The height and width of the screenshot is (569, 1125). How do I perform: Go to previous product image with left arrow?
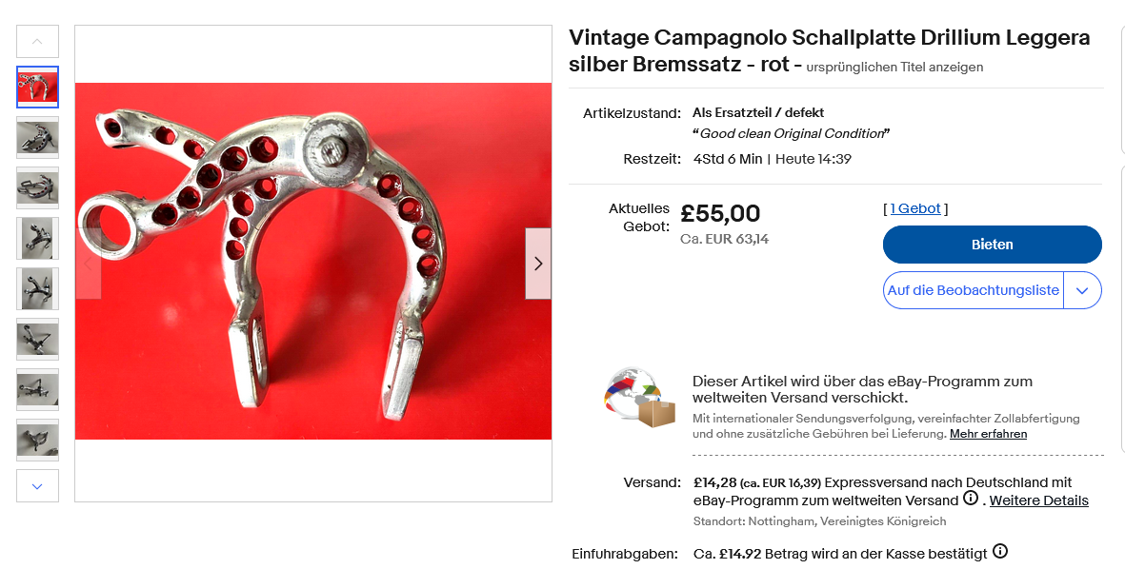tap(89, 264)
